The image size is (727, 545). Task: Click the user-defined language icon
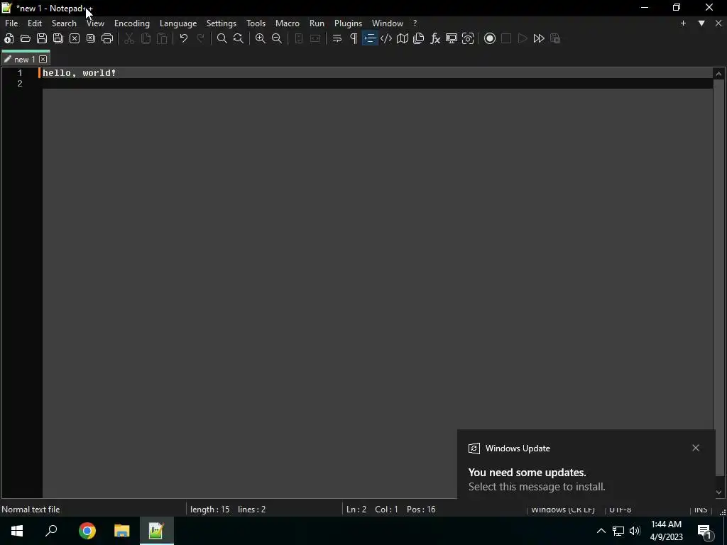pos(386,38)
